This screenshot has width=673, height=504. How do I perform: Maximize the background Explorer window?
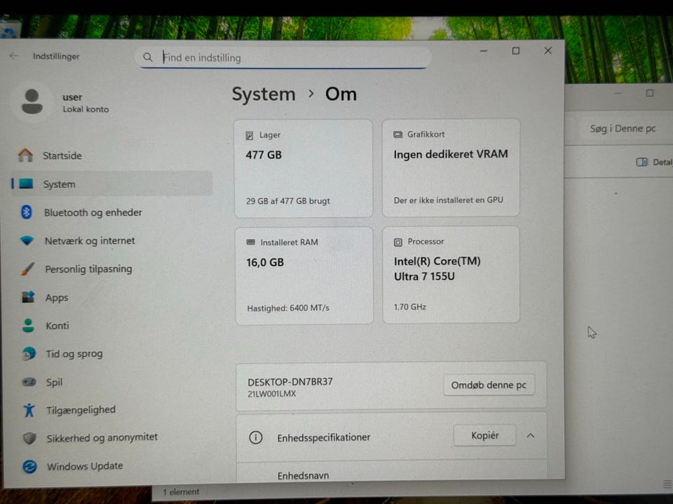650,93
